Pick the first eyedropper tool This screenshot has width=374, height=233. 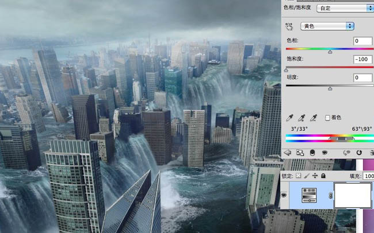290,118
